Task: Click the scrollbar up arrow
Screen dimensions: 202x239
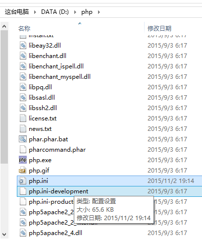Action: coord(4,26)
